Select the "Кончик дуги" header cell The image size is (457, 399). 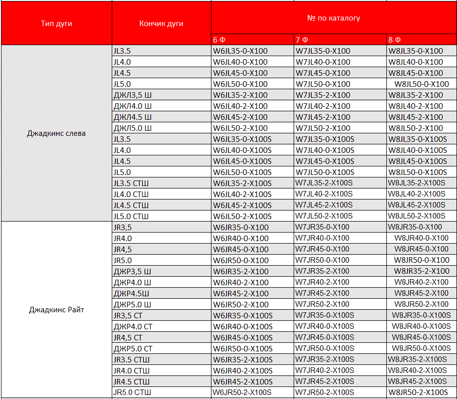coord(161,24)
